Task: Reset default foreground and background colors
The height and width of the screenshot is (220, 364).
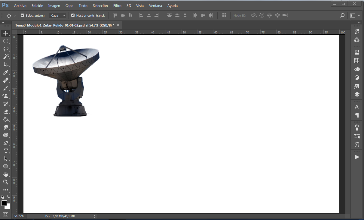Action: point(3,197)
